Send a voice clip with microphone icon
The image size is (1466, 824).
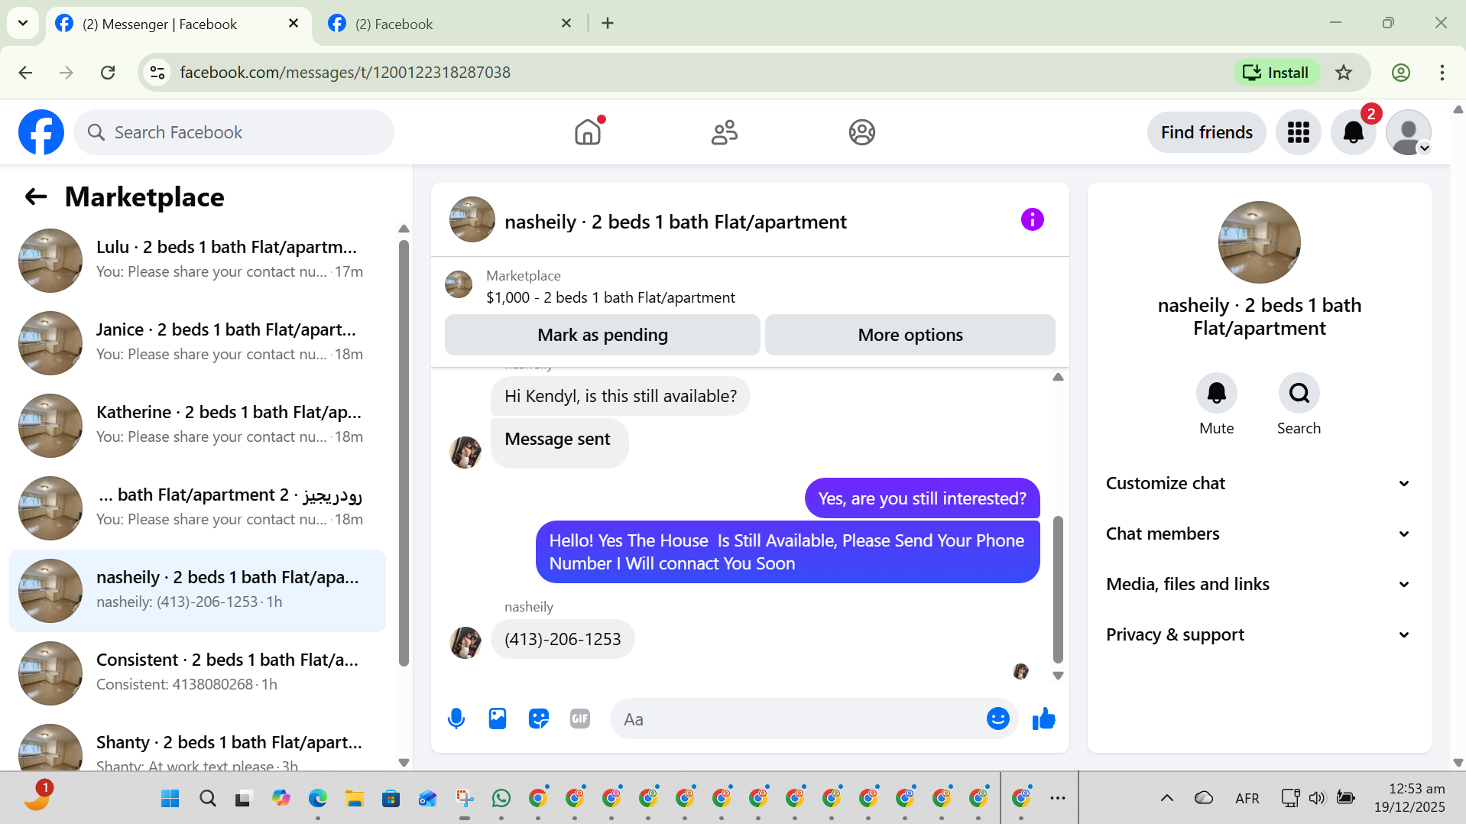456,719
